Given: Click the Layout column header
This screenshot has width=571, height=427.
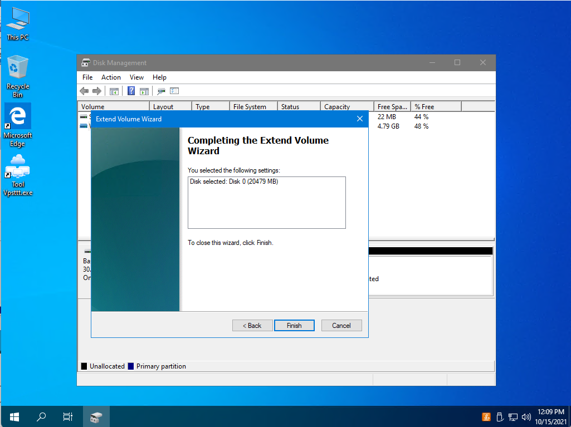Looking at the screenshot, I should pos(170,107).
